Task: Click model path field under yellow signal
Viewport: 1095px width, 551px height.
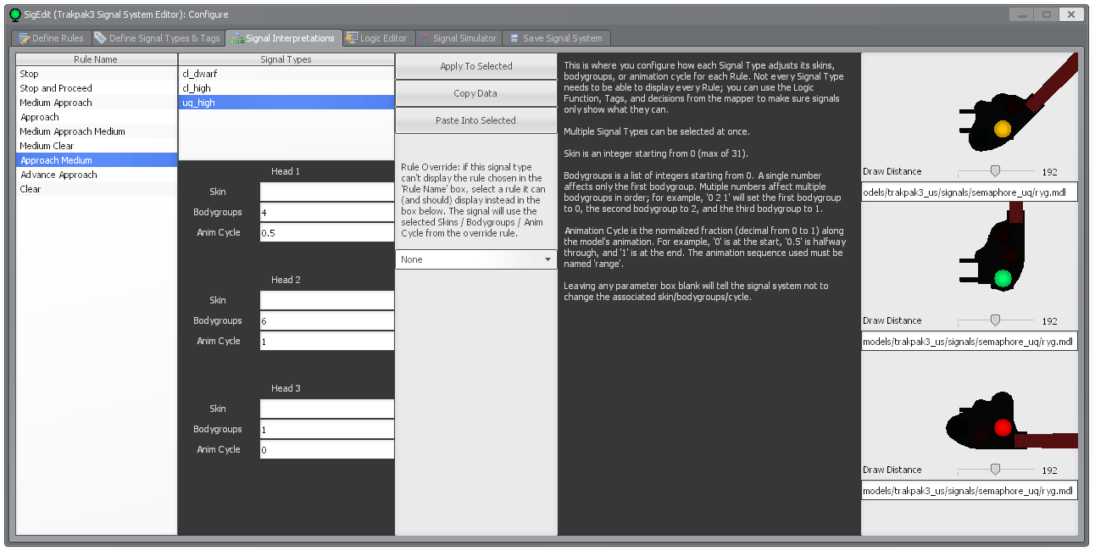Action: (x=970, y=192)
